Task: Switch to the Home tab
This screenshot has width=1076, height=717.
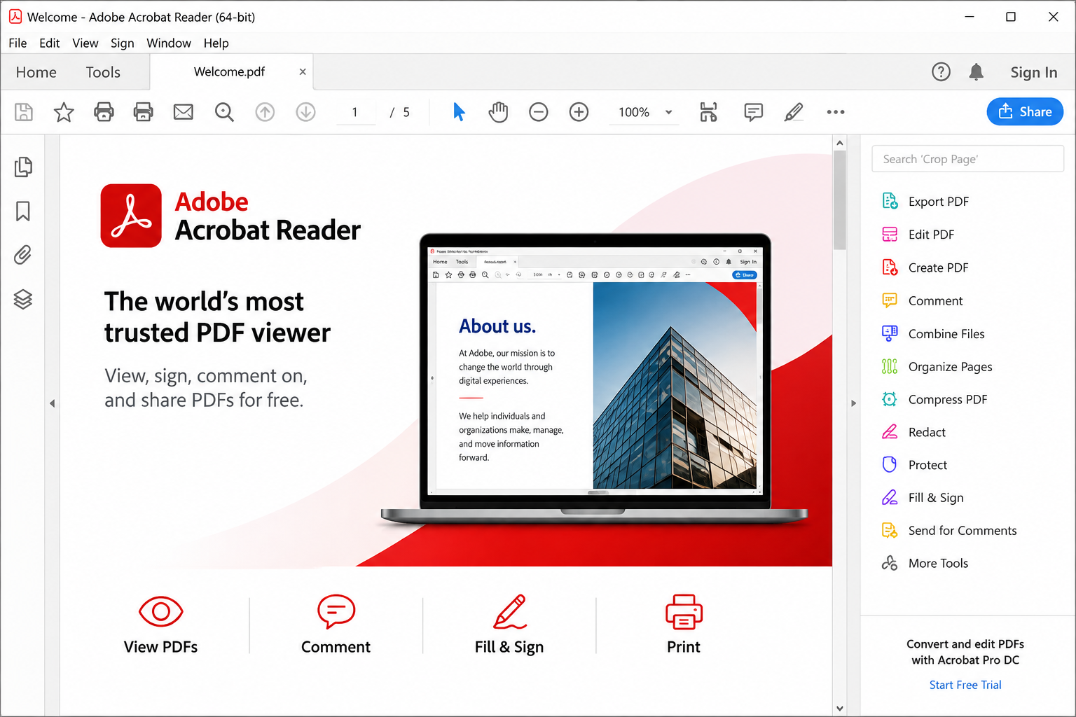Action: click(36, 72)
